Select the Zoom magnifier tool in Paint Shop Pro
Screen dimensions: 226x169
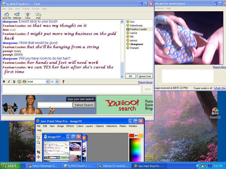point(38,142)
